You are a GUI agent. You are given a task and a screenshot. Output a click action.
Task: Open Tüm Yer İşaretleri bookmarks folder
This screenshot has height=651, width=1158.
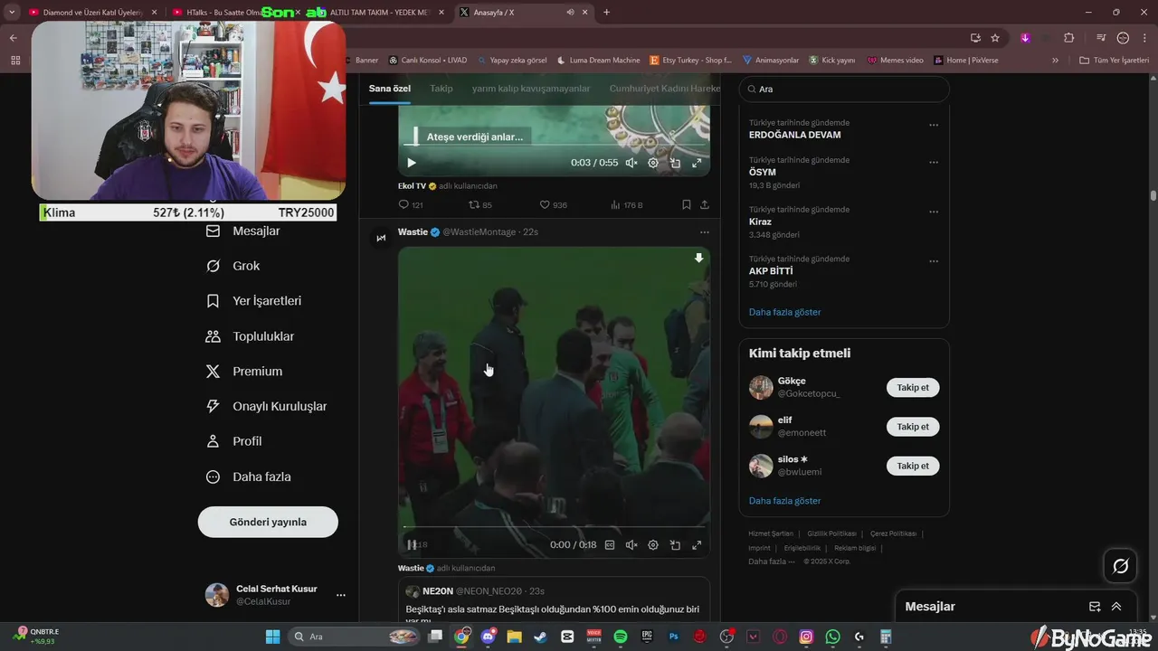coord(1115,60)
